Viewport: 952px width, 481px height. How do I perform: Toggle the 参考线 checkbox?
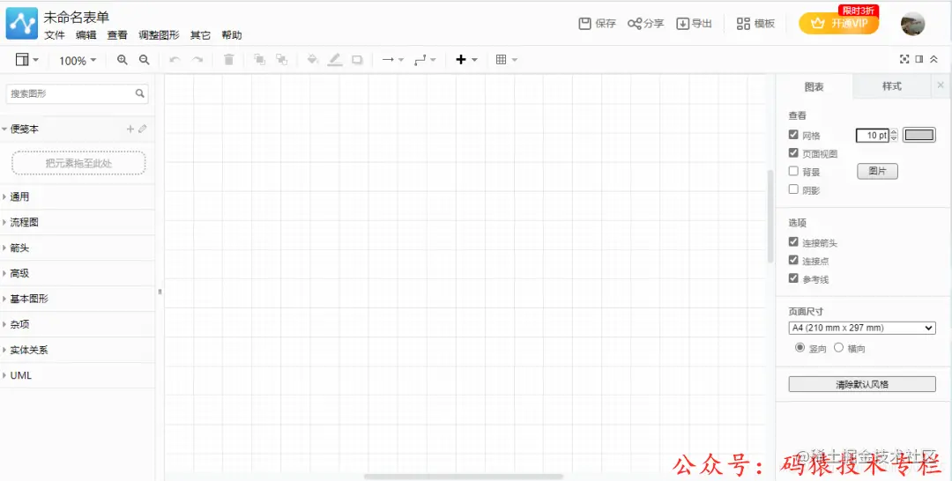[x=793, y=277]
